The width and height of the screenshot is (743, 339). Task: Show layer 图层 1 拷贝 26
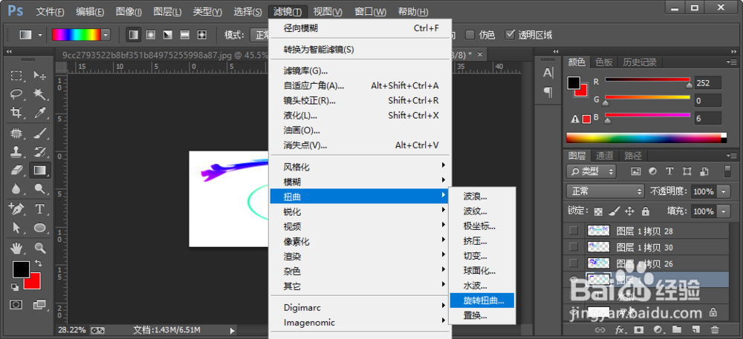click(574, 263)
